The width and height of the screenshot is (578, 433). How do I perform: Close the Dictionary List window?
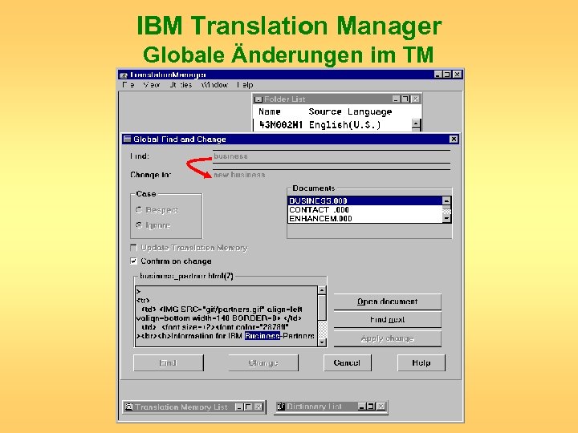tap(381, 406)
